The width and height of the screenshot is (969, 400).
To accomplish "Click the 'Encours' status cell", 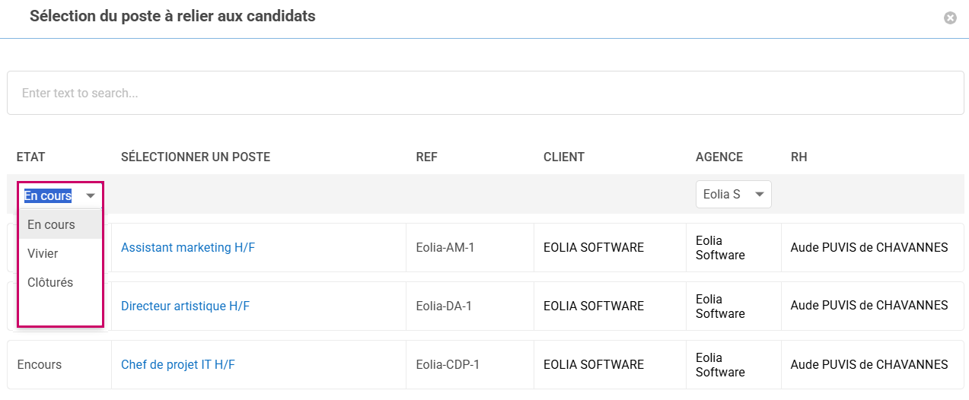I will point(40,364).
